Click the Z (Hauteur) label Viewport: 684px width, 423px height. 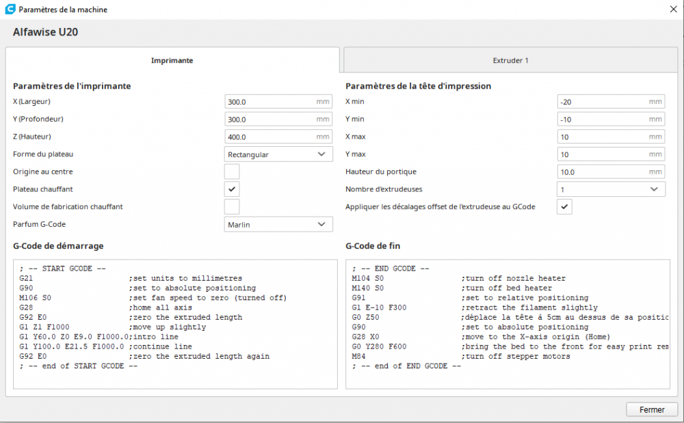coord(32,137)
